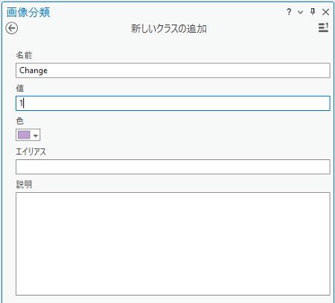Close the 画像分類 pane
335x303 pixels.
[x=325, y=12]
